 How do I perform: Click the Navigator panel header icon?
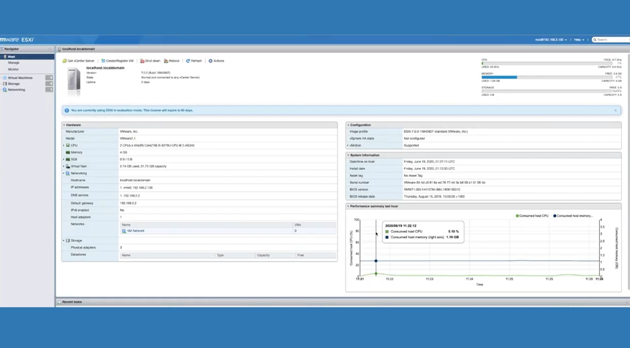coord(2,49)
